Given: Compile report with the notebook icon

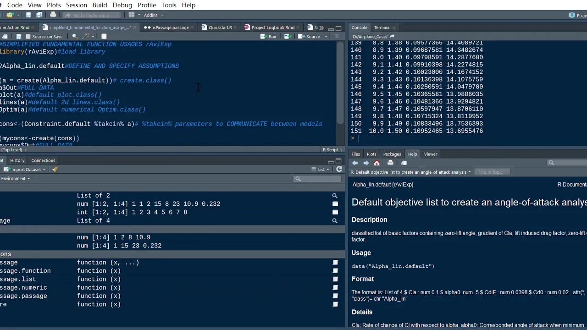Looking at the screenshot, I should [x=104, y=37].
